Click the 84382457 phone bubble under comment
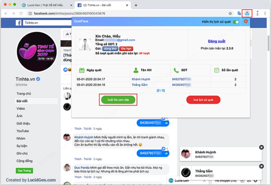This screenshot has height=185, width=271. coord(153,123)
